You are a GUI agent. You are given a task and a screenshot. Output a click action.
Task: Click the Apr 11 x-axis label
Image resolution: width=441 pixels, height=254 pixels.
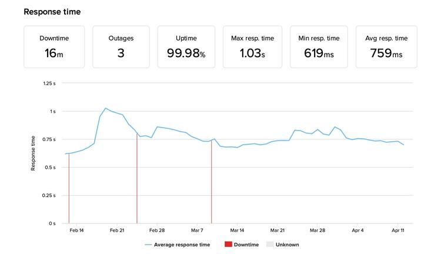pos(397,230)
